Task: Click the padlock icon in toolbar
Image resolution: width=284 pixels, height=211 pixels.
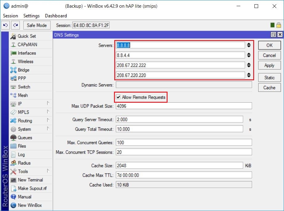Action: pos(278,25)
